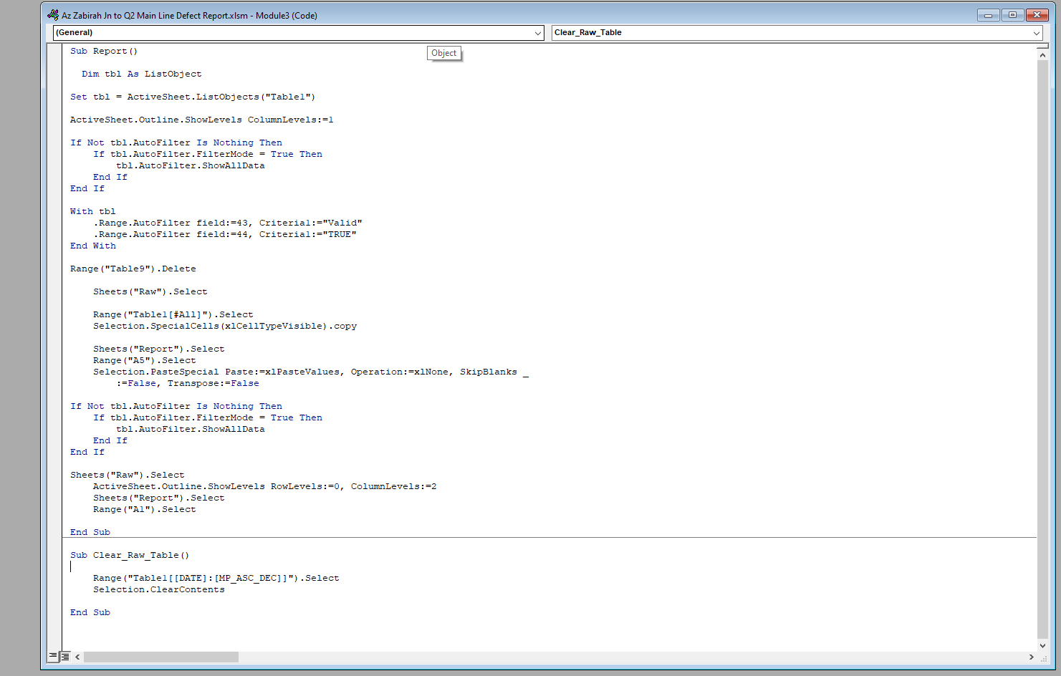The image size is (1061, 676).
Task: Select the Procedure View icon at bottom left
Action: click(x=52, y=656)
